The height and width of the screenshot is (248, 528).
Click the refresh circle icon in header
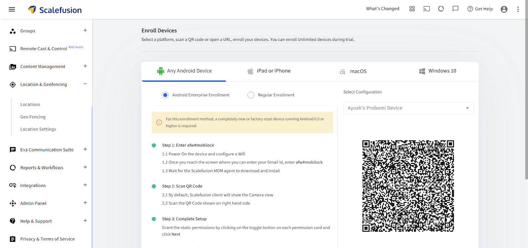(x=441, y=9)
